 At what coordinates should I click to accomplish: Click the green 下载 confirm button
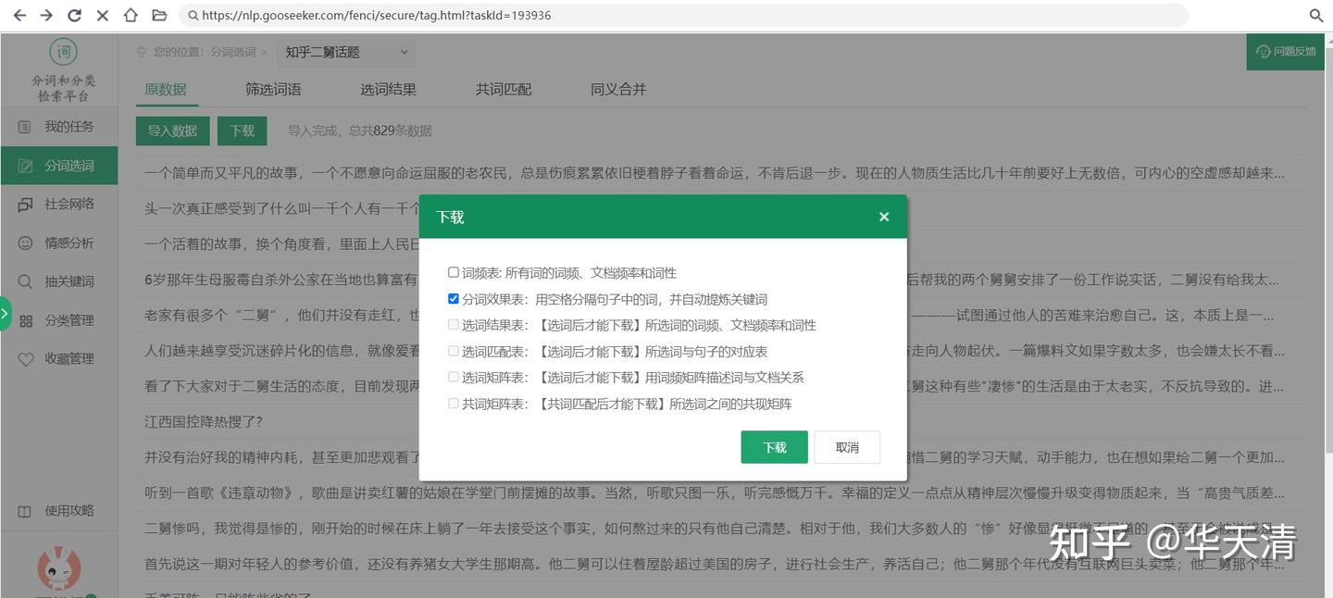tap(774, 446)
